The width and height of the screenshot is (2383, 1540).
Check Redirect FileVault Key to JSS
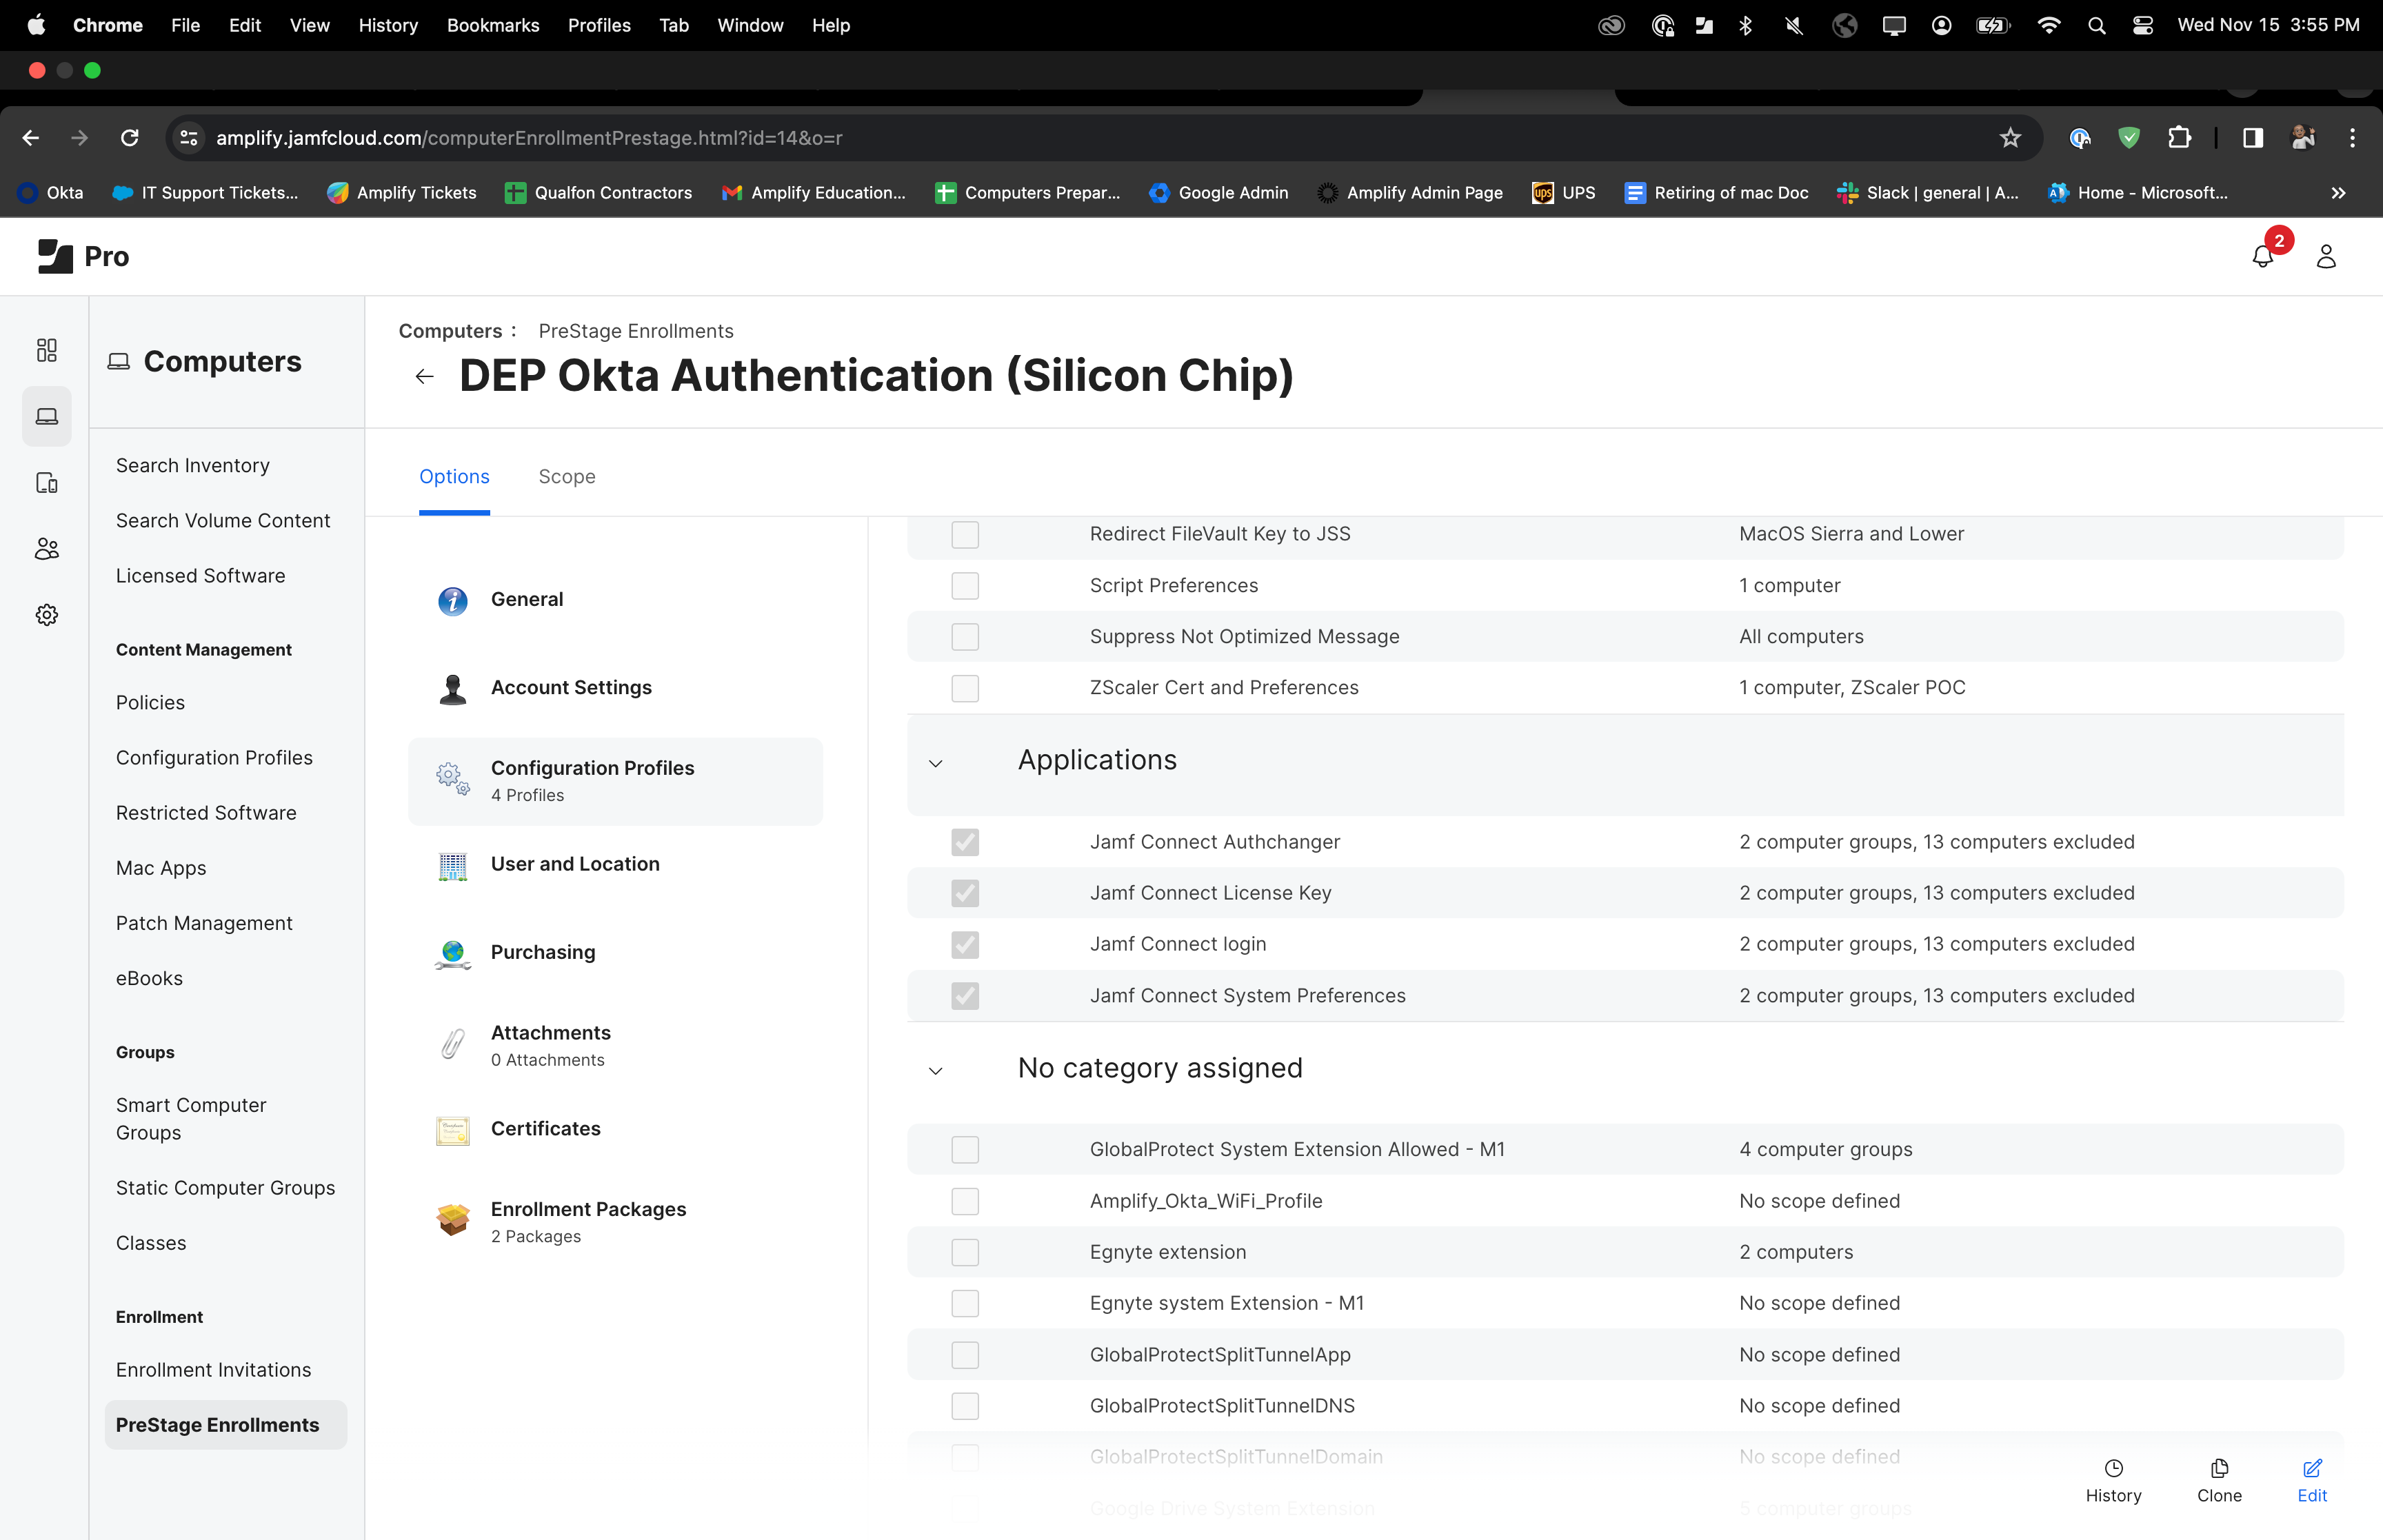pyautogui.click(x=964, y=534)
